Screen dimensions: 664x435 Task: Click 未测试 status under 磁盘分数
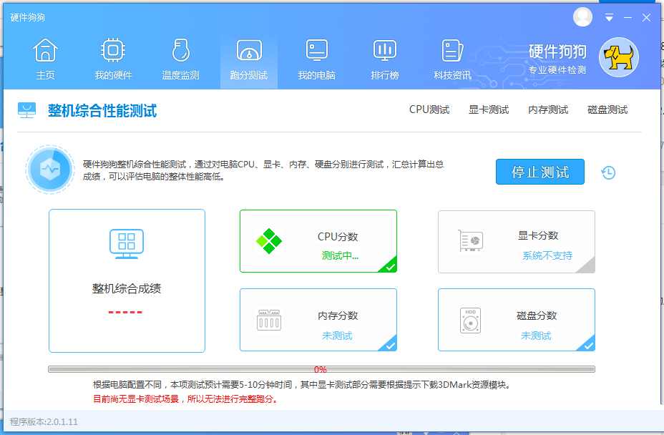536,336
